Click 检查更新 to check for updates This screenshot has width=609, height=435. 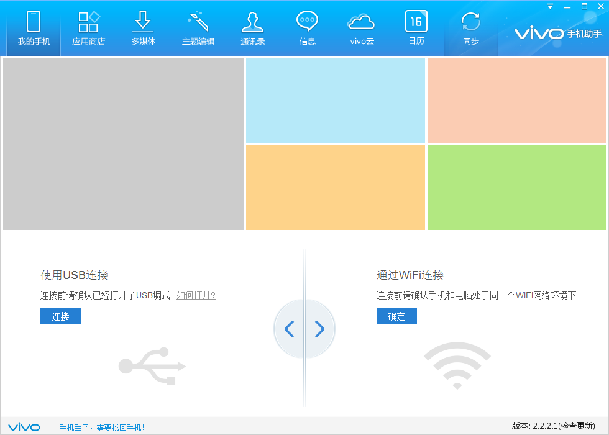tap(577, 426)
